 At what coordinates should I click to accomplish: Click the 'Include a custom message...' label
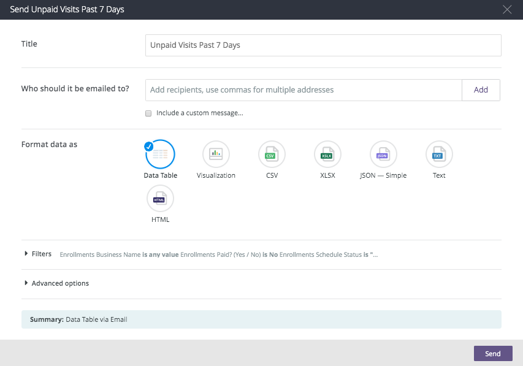(199, 113)
